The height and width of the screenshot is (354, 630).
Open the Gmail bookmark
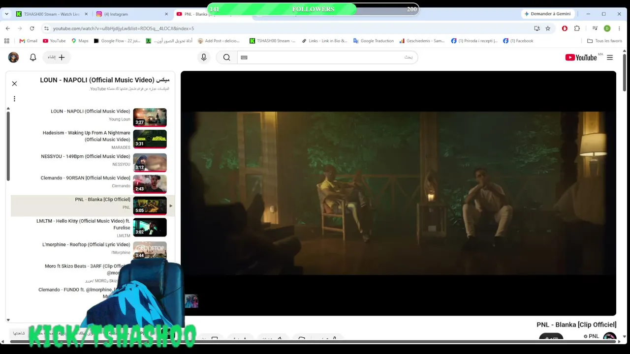[29, 41]
